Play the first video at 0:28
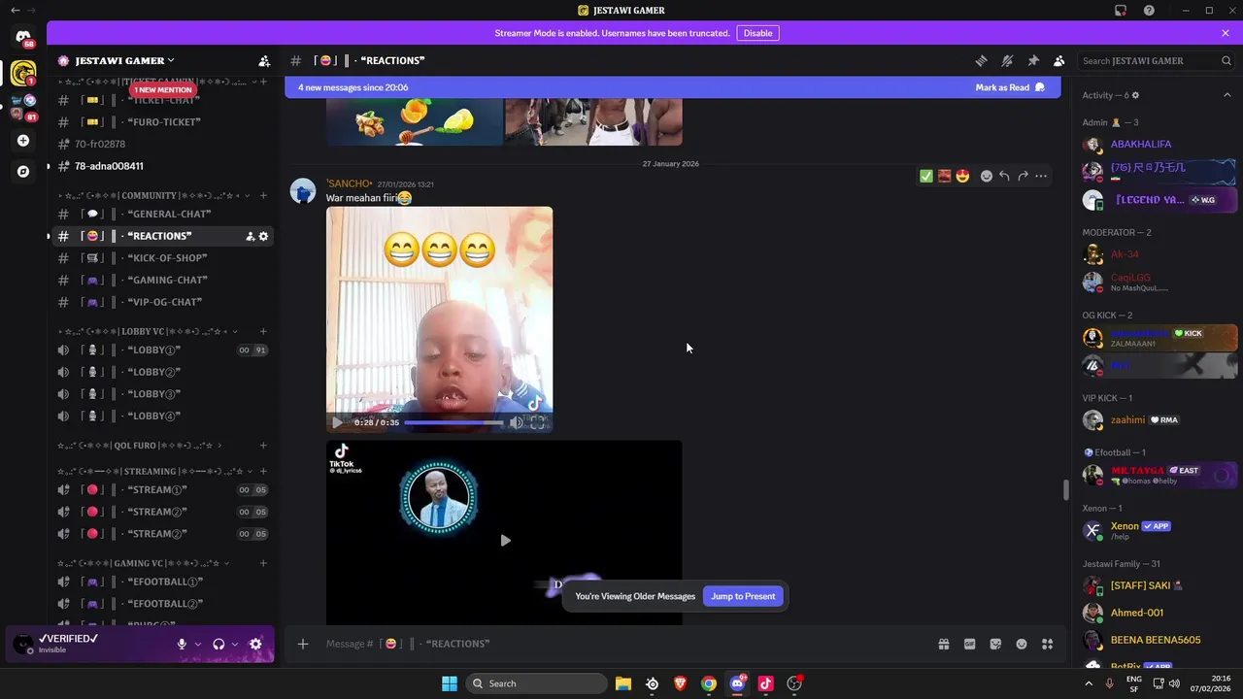 [337, 422]
